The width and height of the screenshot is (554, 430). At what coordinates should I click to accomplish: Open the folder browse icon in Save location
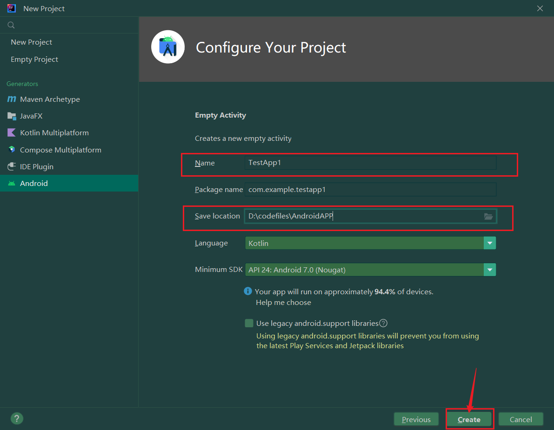[x=488, y=217]
